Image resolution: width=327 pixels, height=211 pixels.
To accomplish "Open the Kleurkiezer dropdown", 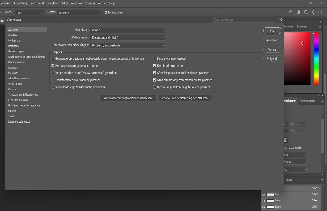I will pos(128,30).
